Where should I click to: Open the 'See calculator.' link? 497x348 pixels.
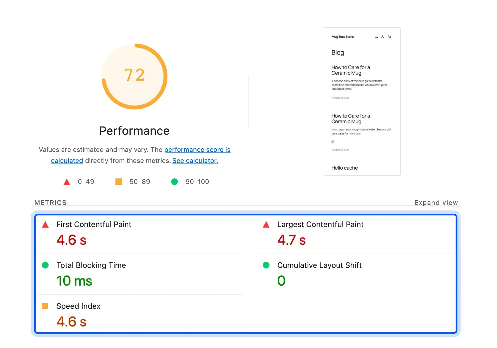pyautogui.click(x=195, y=161)
